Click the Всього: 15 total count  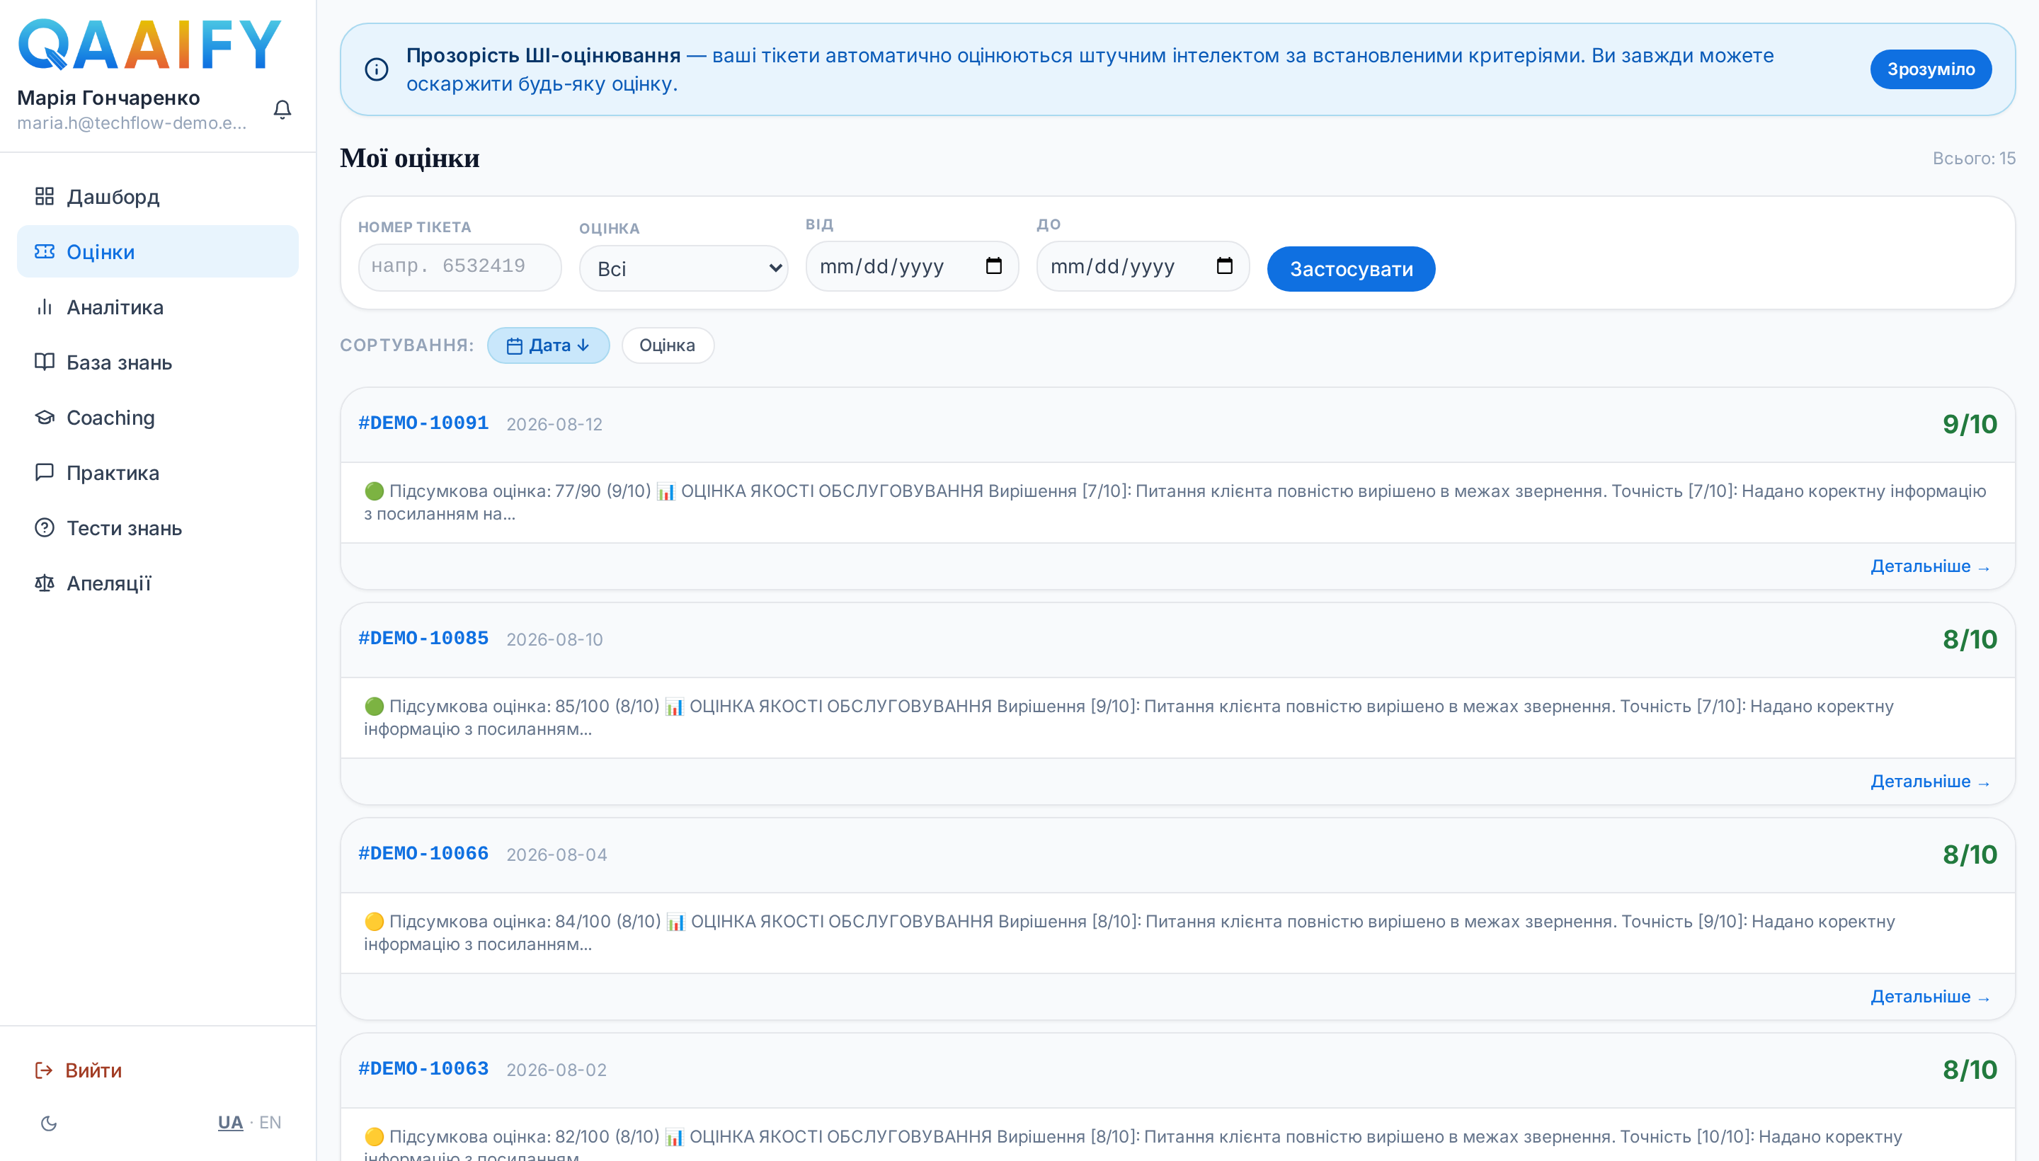[x=1974, y=159]
